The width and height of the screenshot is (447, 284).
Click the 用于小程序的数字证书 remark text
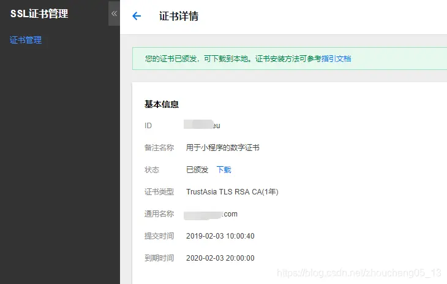[222, 148]
